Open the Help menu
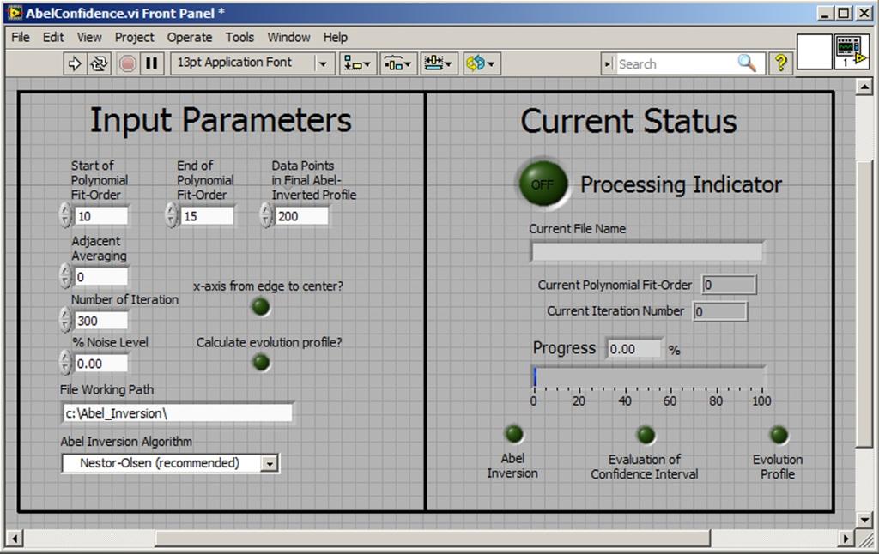 [x=336, y=38]
